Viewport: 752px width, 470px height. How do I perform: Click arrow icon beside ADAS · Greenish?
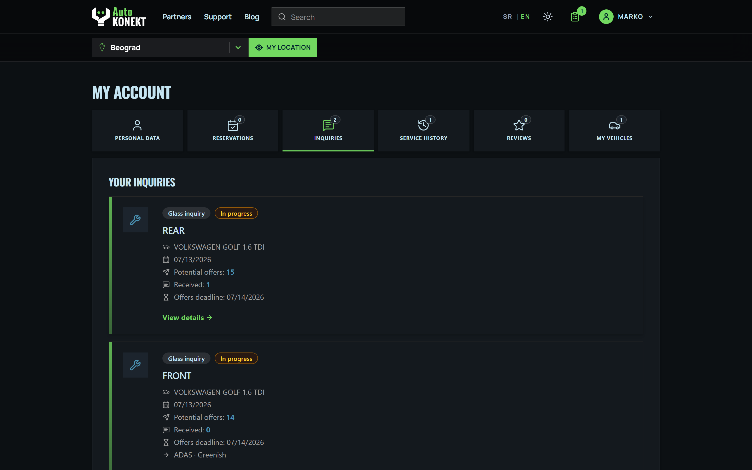point(166,455)
